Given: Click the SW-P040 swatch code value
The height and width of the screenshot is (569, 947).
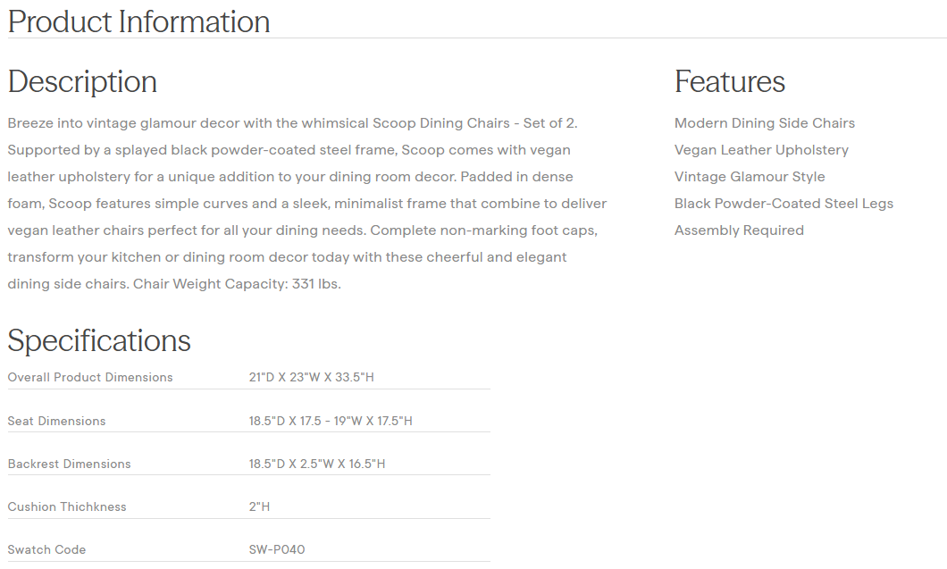Looking at the screenshot, I should point(277,549).
